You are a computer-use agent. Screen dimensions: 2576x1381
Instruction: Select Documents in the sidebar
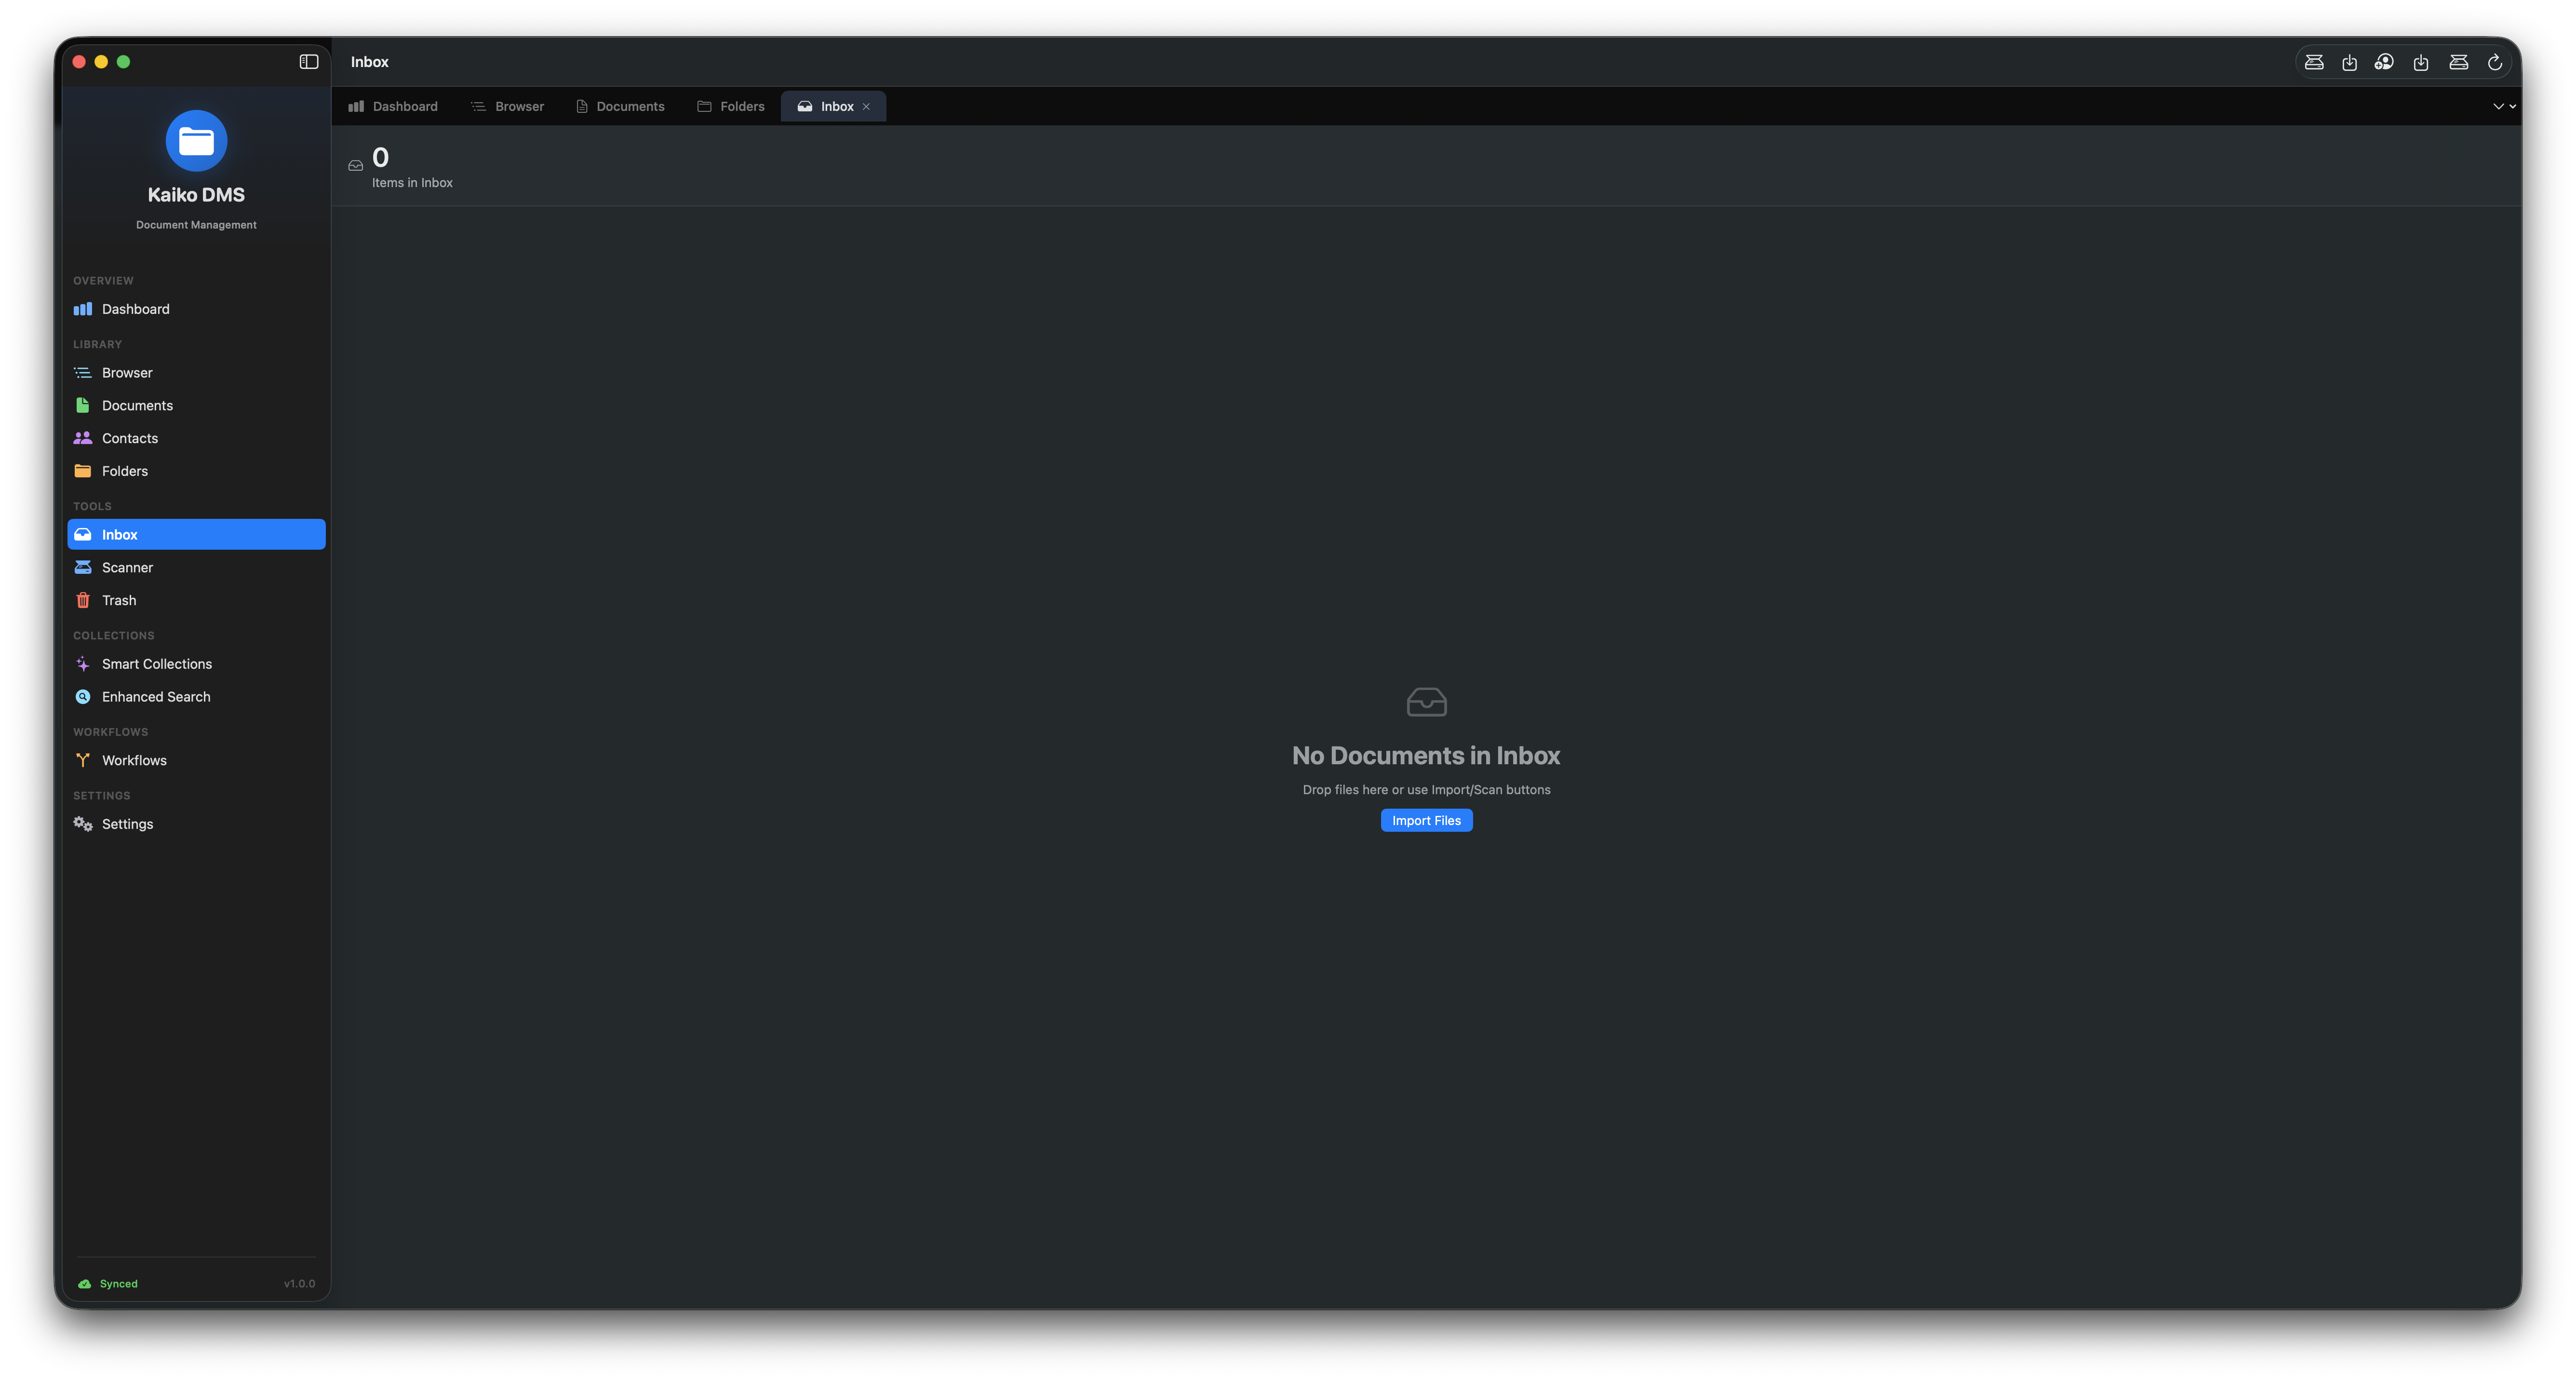(x=137, y=405)
